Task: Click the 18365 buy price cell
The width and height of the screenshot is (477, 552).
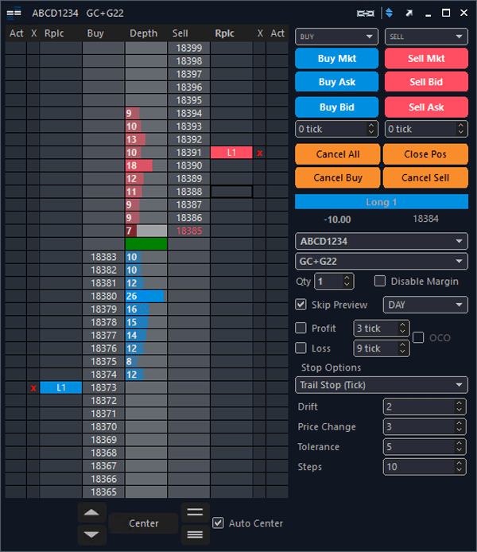Action: pyautogui.click(x=103, y=492)
